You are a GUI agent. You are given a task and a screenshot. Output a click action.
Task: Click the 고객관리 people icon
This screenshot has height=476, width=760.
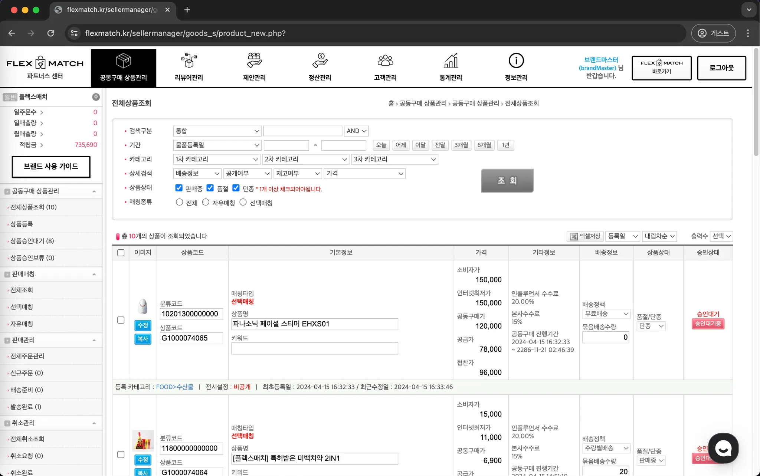click(385, 61)
